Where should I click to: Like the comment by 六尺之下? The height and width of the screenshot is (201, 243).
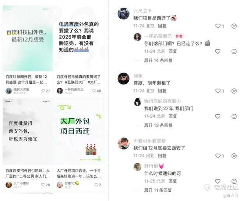pyautogui.click(x=218, y=26)
